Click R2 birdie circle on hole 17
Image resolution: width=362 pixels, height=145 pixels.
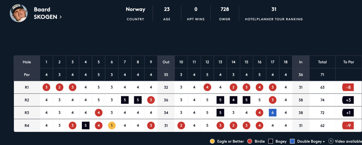click(x=273, y=100)
